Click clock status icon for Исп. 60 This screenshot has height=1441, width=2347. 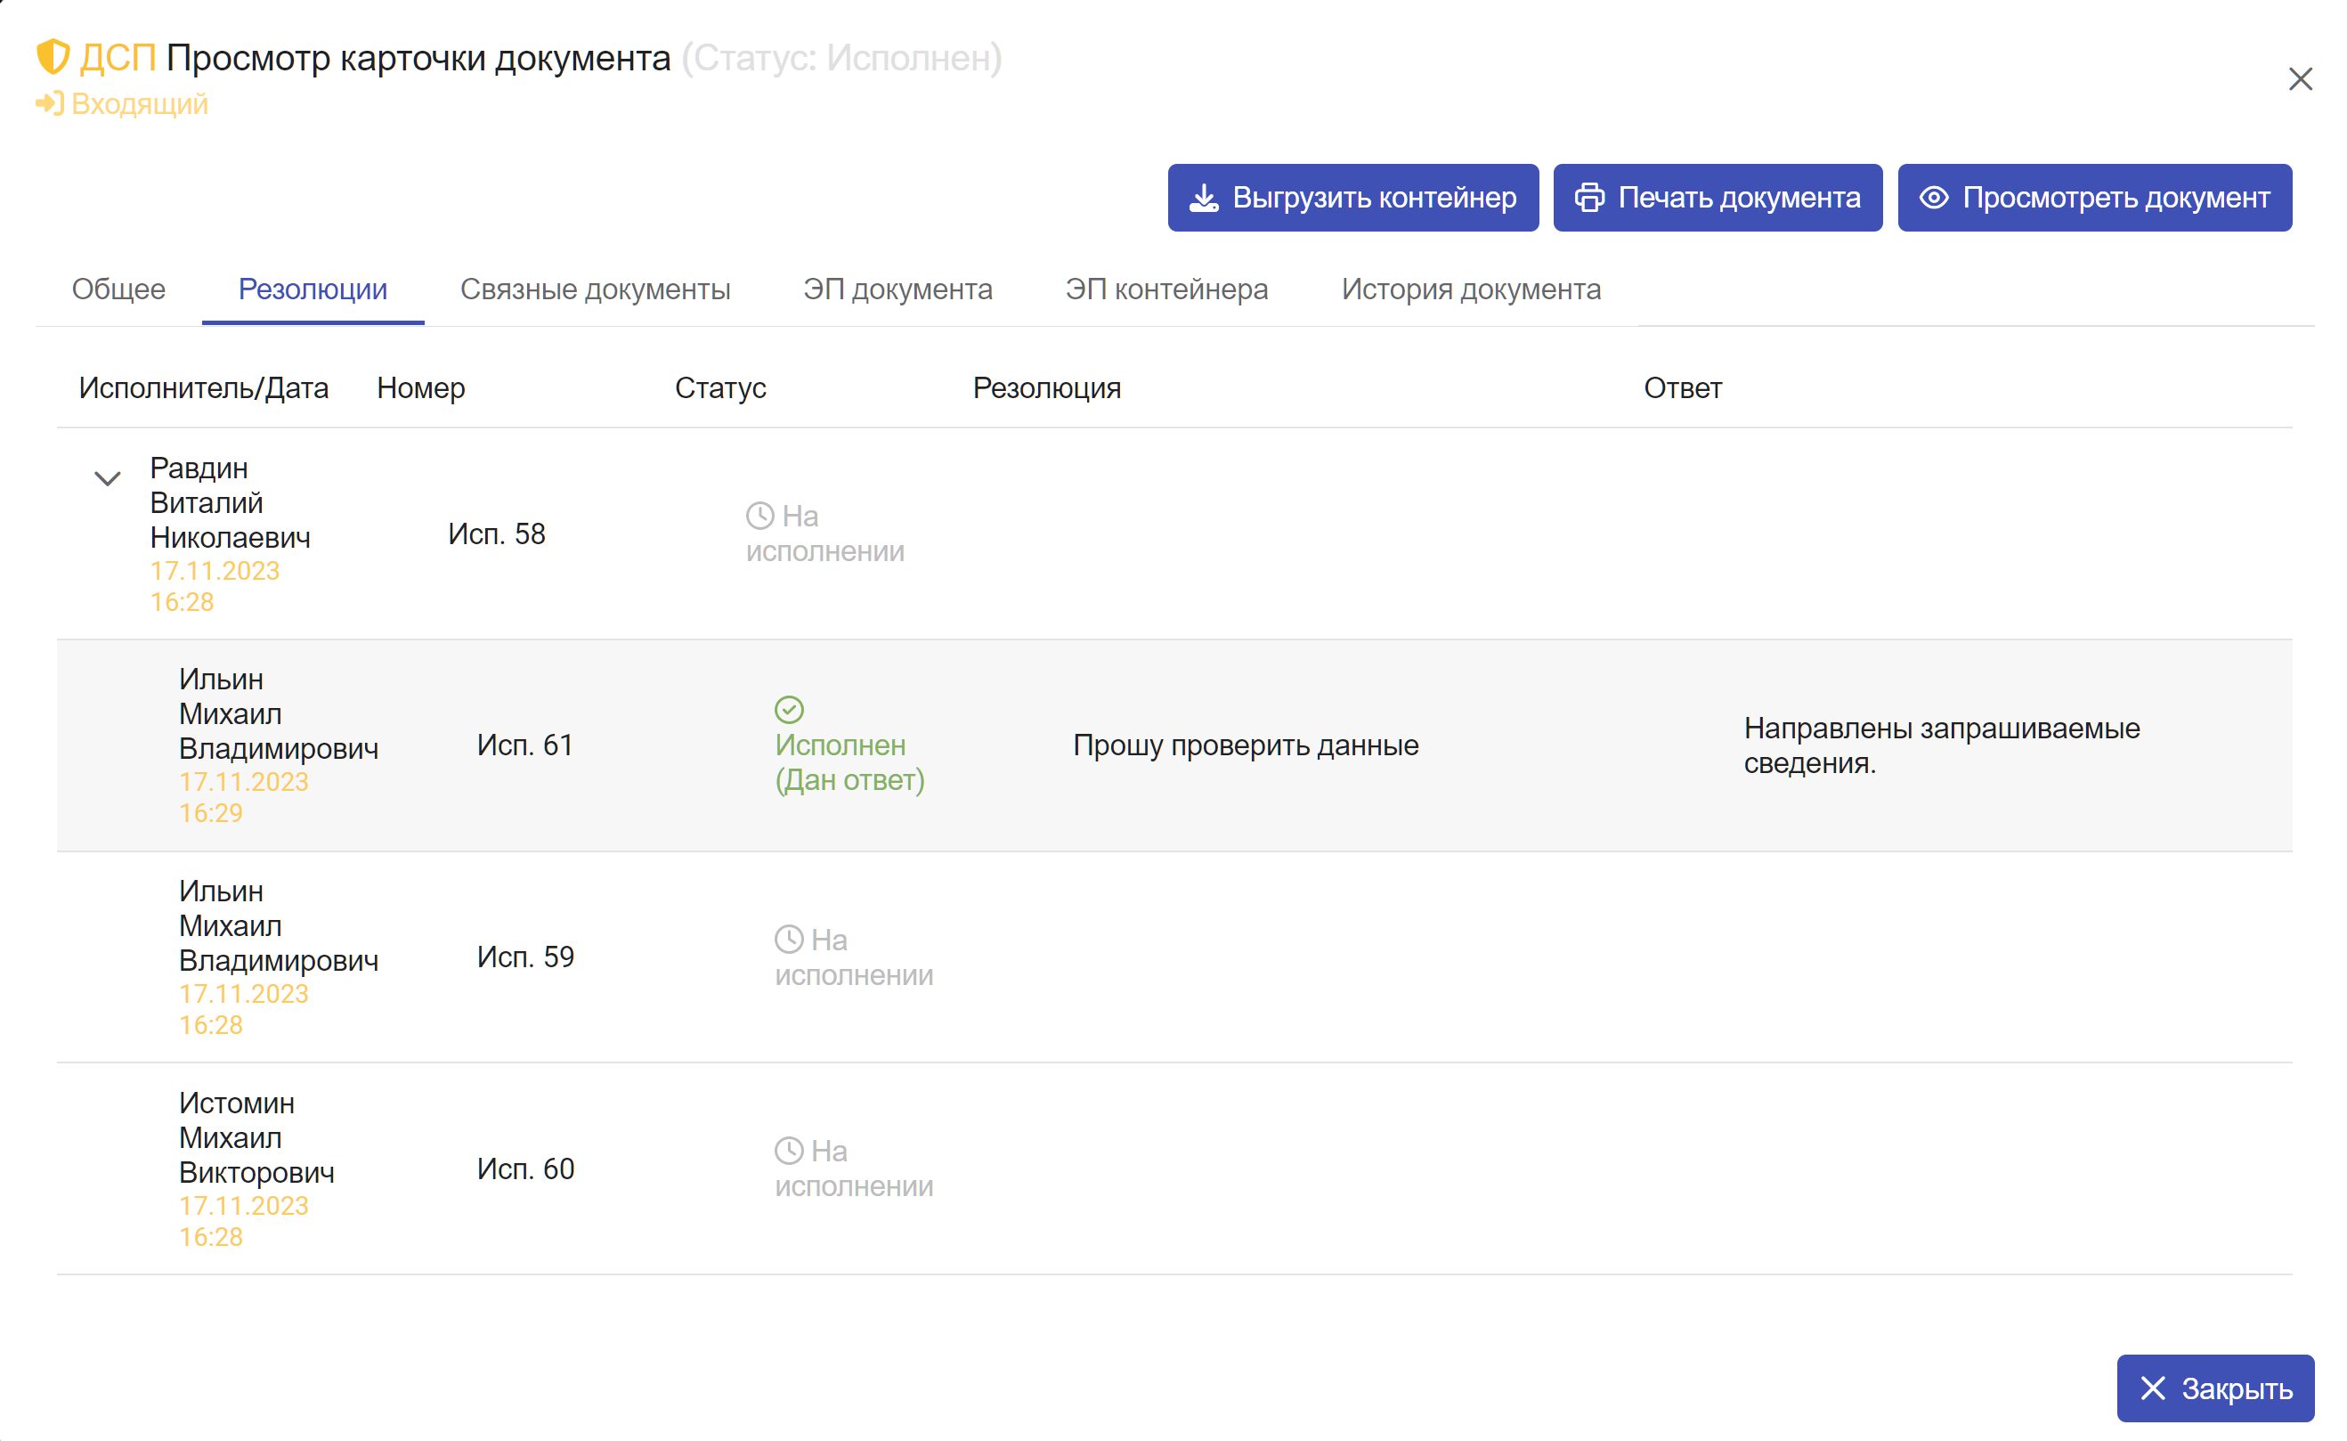[790, 1152]
